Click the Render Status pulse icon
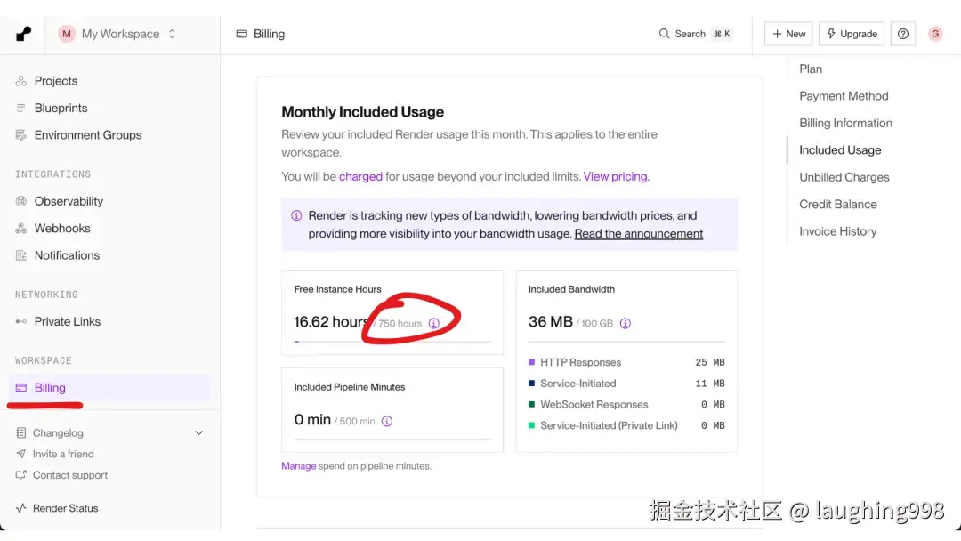This screenshot has width=961, height=541. [x=20, y=508]
